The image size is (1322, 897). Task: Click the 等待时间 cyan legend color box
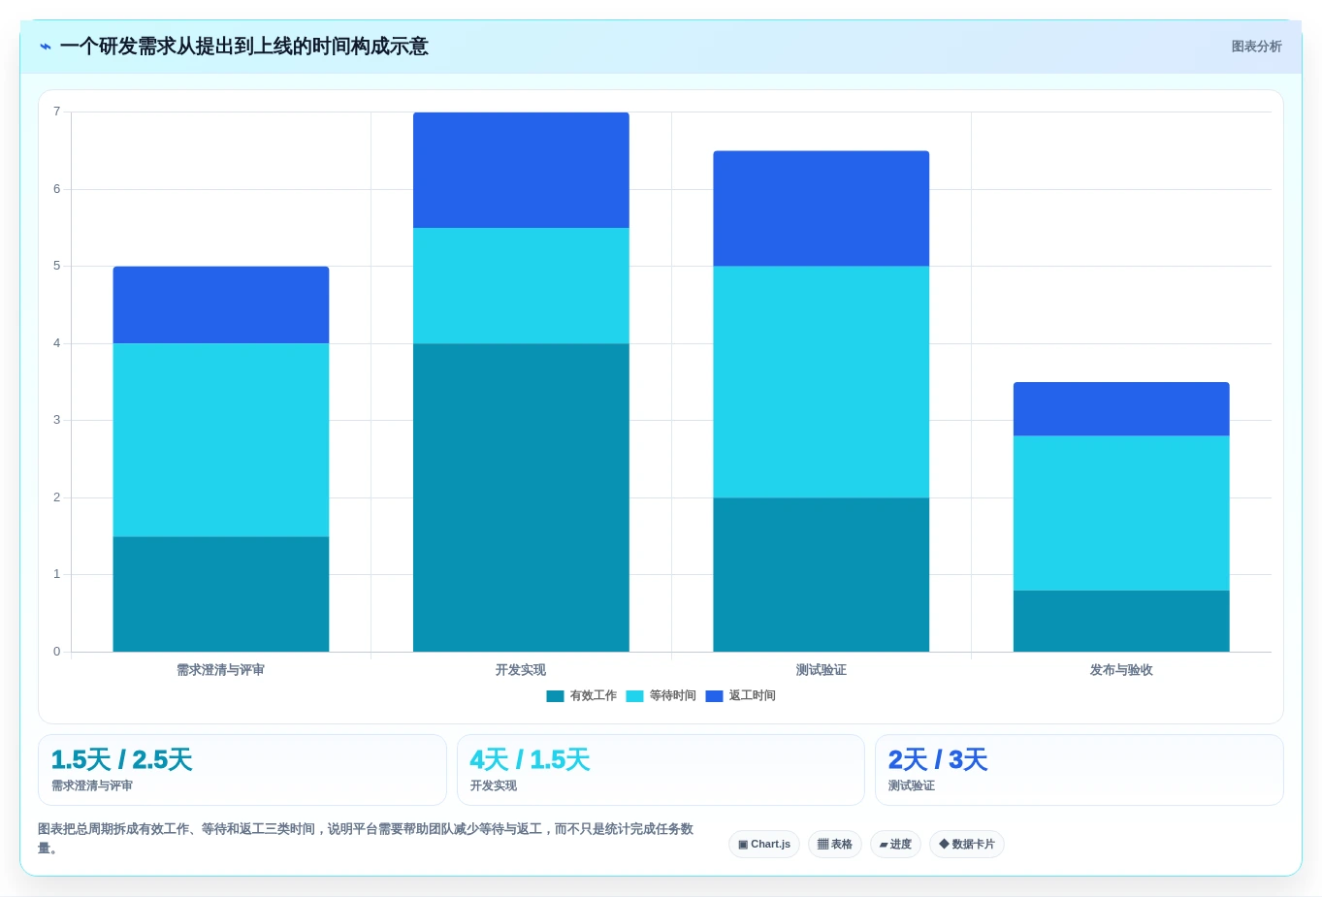click(634, 696)
